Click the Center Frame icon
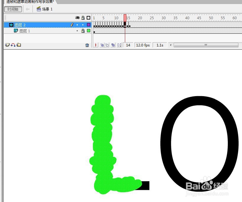Viewport: 242px width, 202px height. [96, 45]
